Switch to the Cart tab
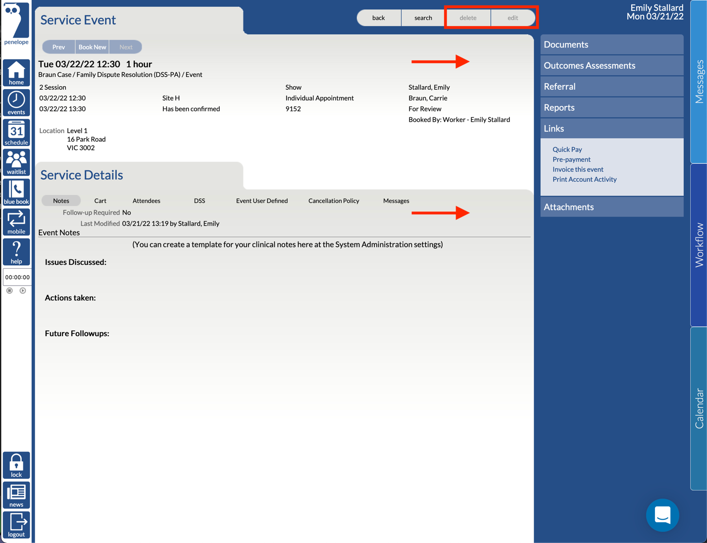Image resolution: width=707 pixels, height=543 pixels. (100, 200)
